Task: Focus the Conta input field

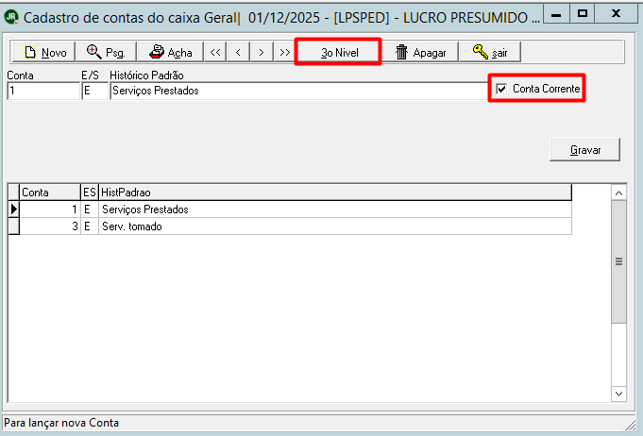Action: [x=43, y=91]
